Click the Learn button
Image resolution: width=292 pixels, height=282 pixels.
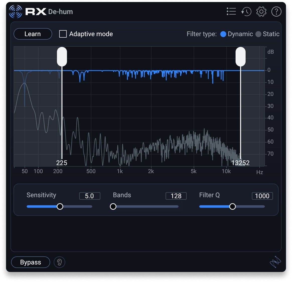pyautogui.click(x=33, y=34)
